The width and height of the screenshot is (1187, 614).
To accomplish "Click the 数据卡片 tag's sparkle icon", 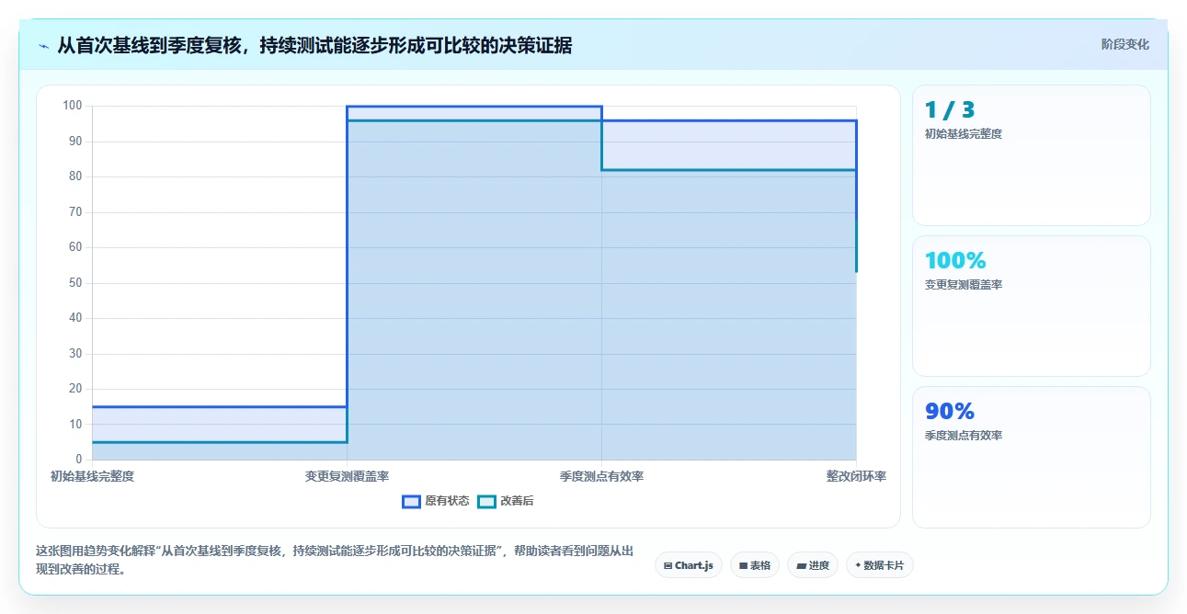I will [x=858, y=566].
